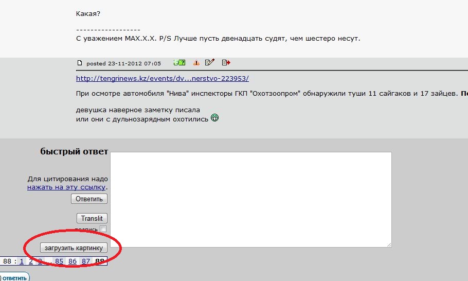Image resolution: width=468 pixels, height=281 pixels.
Task: Go to page 1 of the thread
Action: click(22, 261)
